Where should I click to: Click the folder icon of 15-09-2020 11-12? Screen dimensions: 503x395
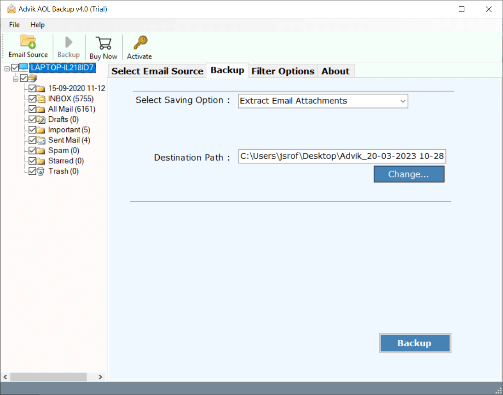41,88
